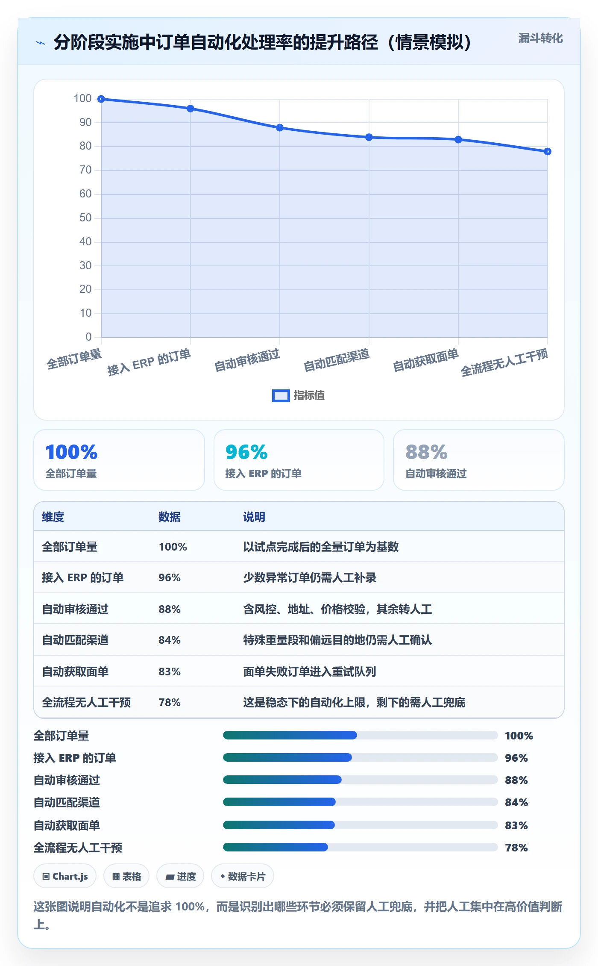Select the chart data point for 全部订单量

click(101, 99)
